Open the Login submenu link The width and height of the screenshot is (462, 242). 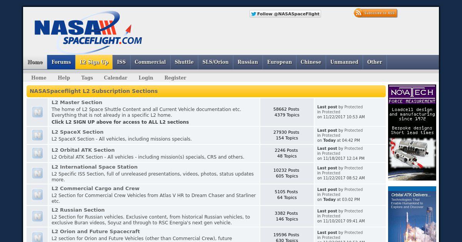click(146, 78)
